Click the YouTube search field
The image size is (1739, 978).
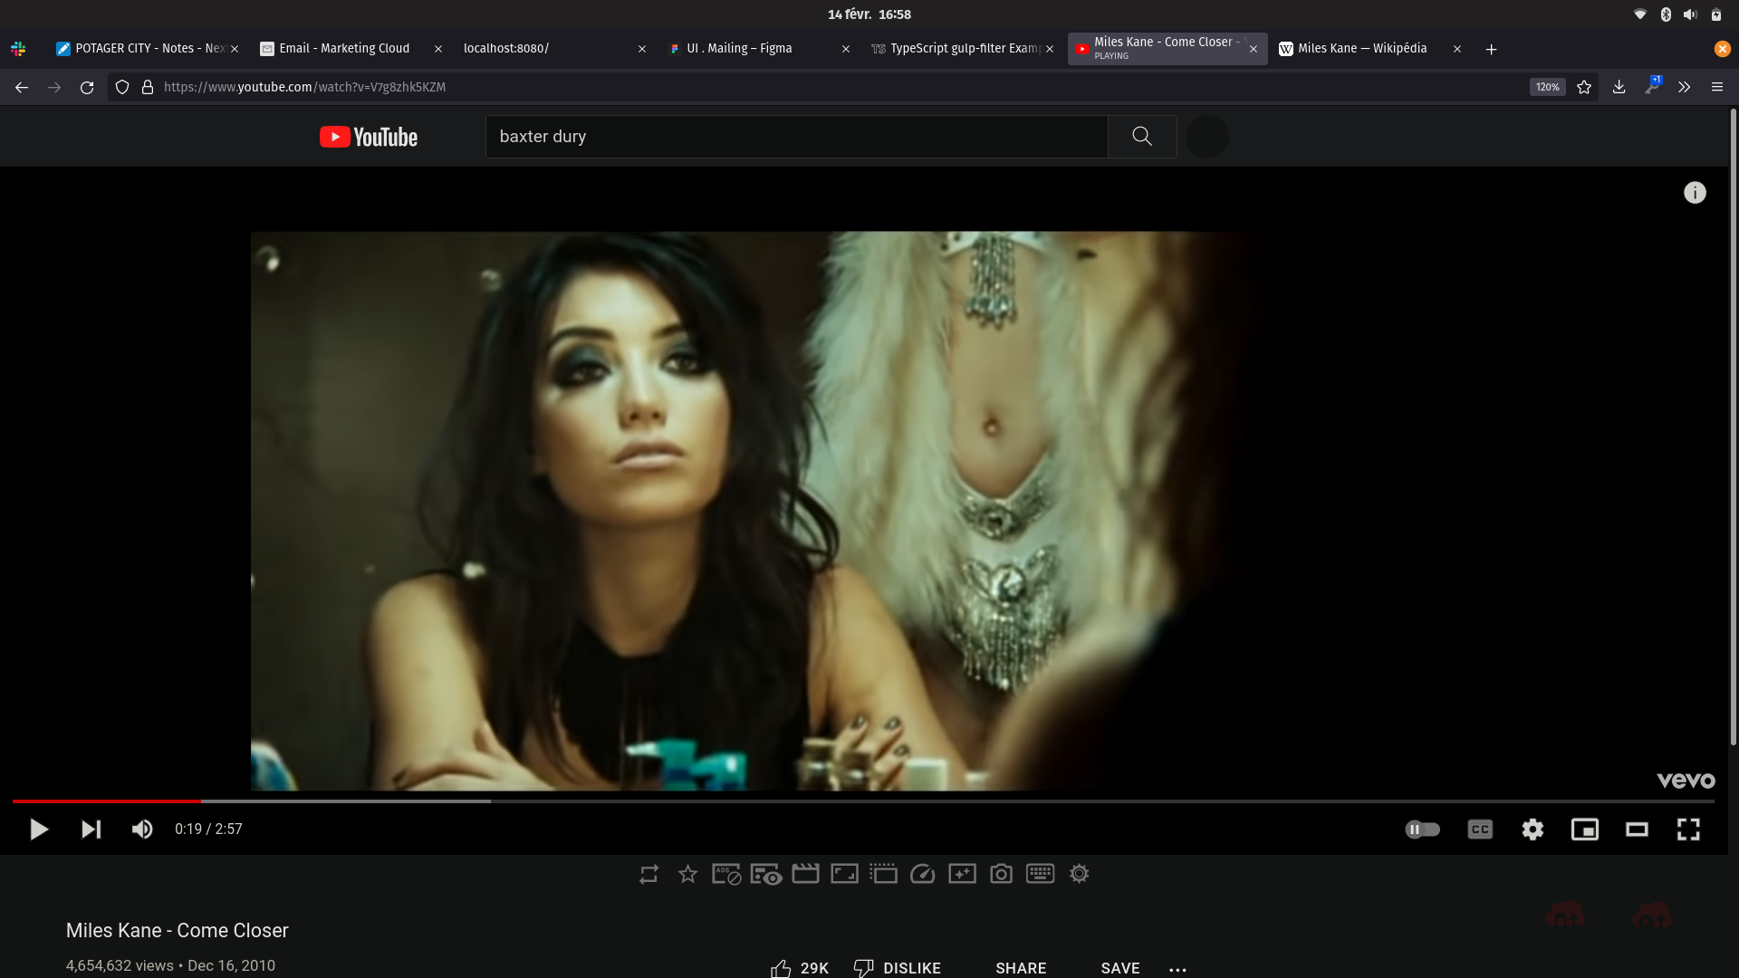pos(797,137)
